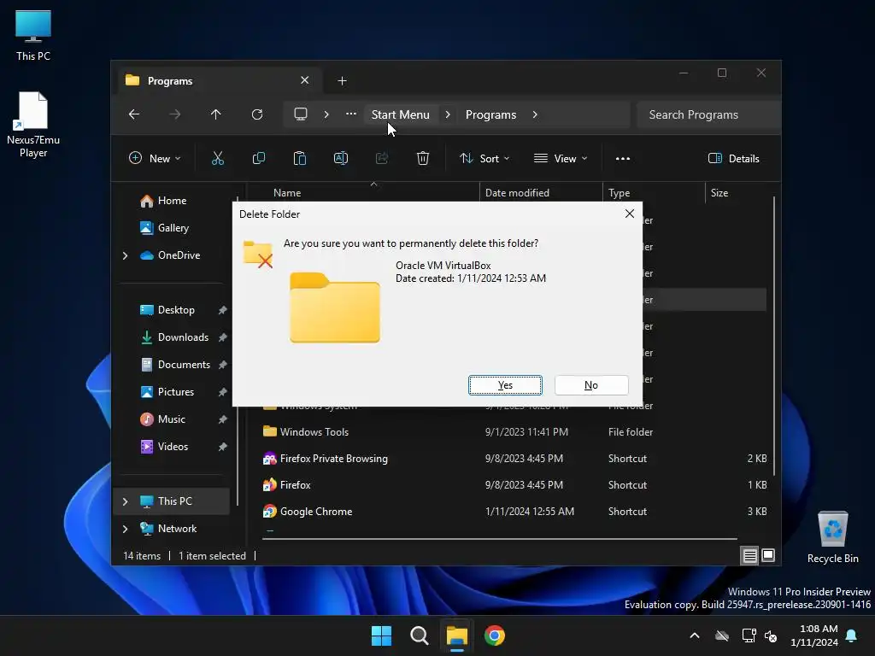Open Videos quick access folder
Screen dimensions: 875x656
[173, 446]
